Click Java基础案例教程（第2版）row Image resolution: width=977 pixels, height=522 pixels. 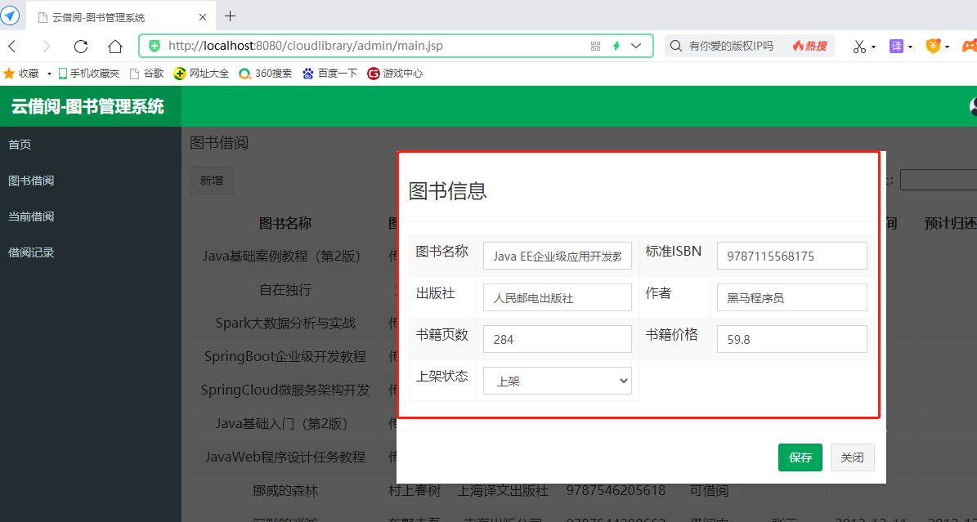pyautogui.click(x=285, y=255)
